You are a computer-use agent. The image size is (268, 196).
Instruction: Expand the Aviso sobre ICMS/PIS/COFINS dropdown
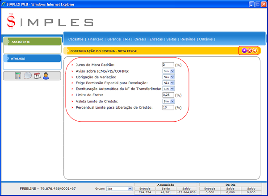tap(169, 71)
